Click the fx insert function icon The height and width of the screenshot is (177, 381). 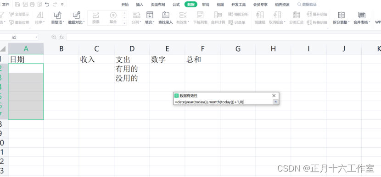click(x=62, y=38)
